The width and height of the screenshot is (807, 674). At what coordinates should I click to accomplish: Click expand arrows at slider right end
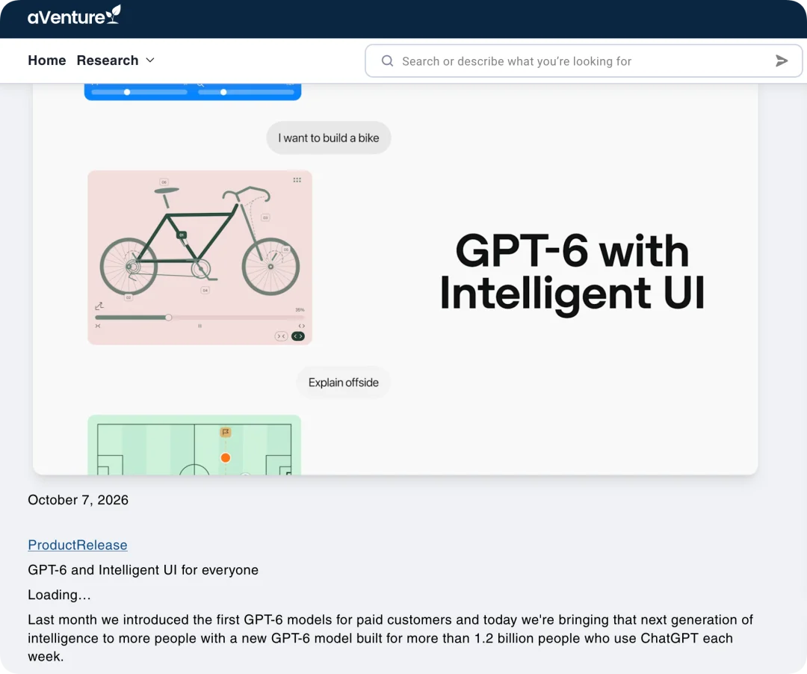(302, 326)
